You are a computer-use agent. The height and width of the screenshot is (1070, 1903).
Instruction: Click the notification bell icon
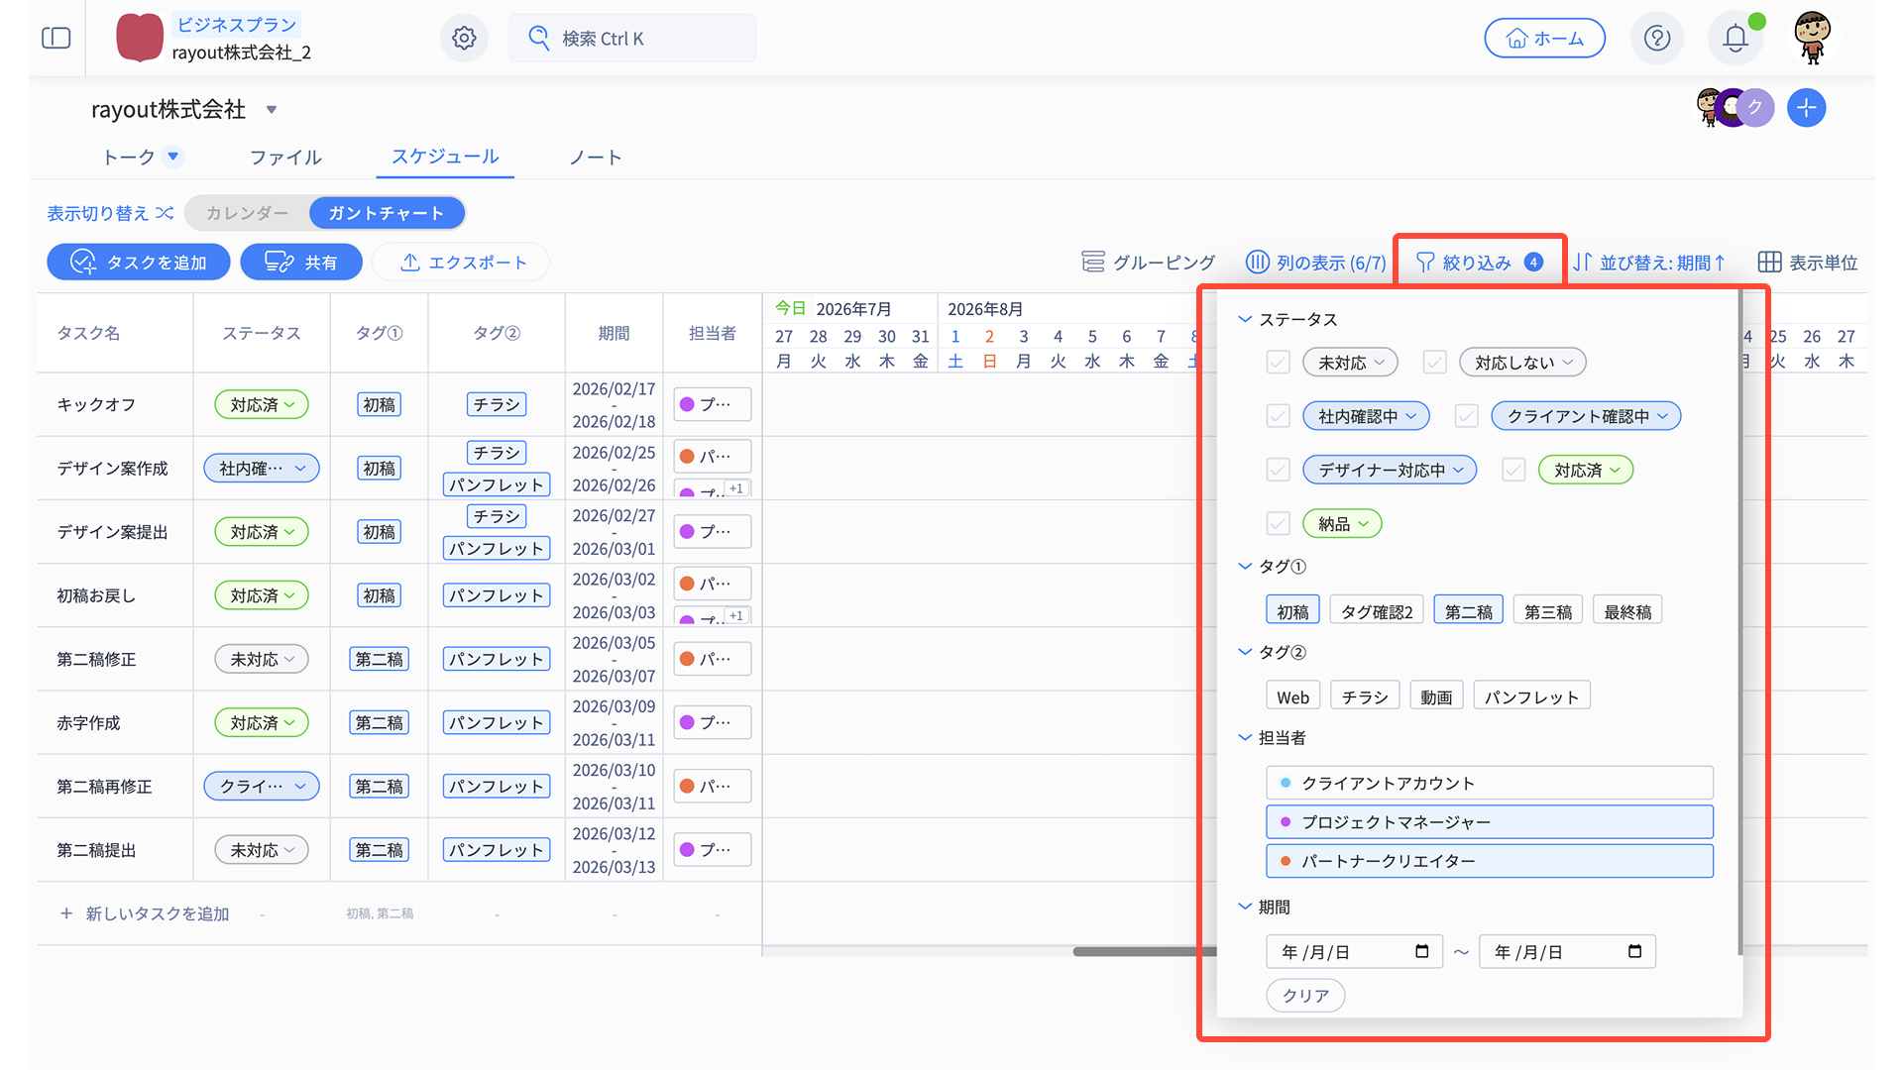[1735, 39]
